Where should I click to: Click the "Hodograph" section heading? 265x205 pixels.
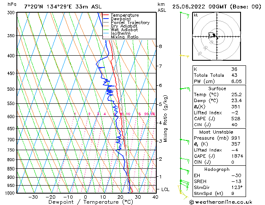tap(217, 170)
